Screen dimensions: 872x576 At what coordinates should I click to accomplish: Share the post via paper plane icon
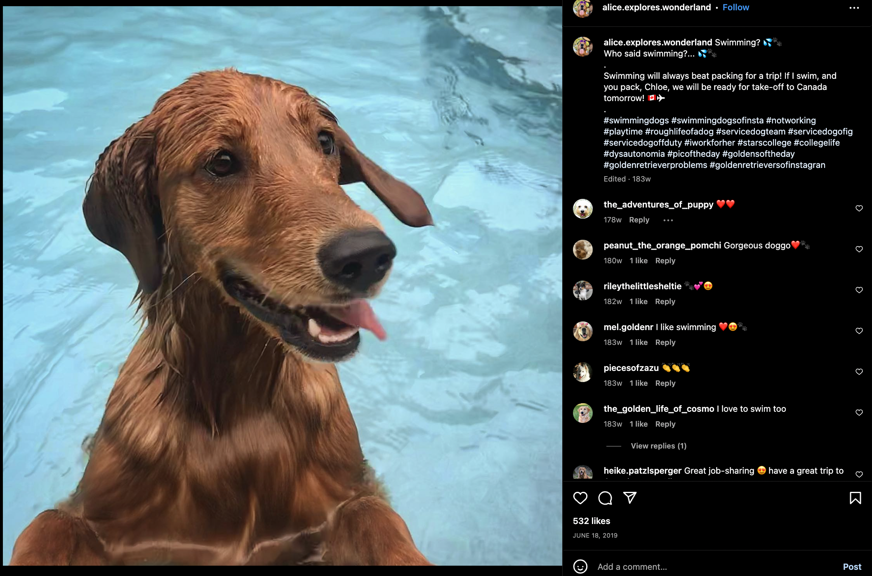(629, 498)
